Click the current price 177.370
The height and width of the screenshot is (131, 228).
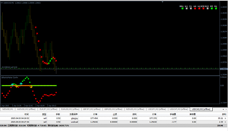[153, 118]
